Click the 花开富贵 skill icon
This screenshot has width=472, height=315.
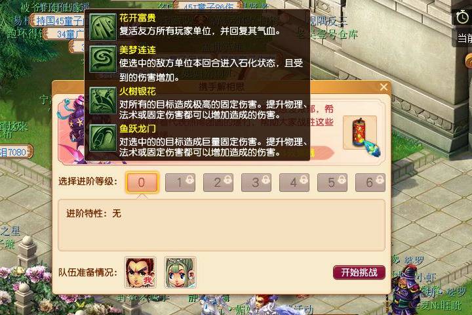click(x=103, y=27)
